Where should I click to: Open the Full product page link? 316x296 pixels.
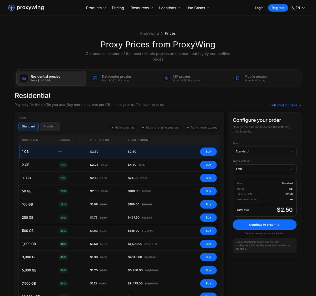click(x=286, y=105)
